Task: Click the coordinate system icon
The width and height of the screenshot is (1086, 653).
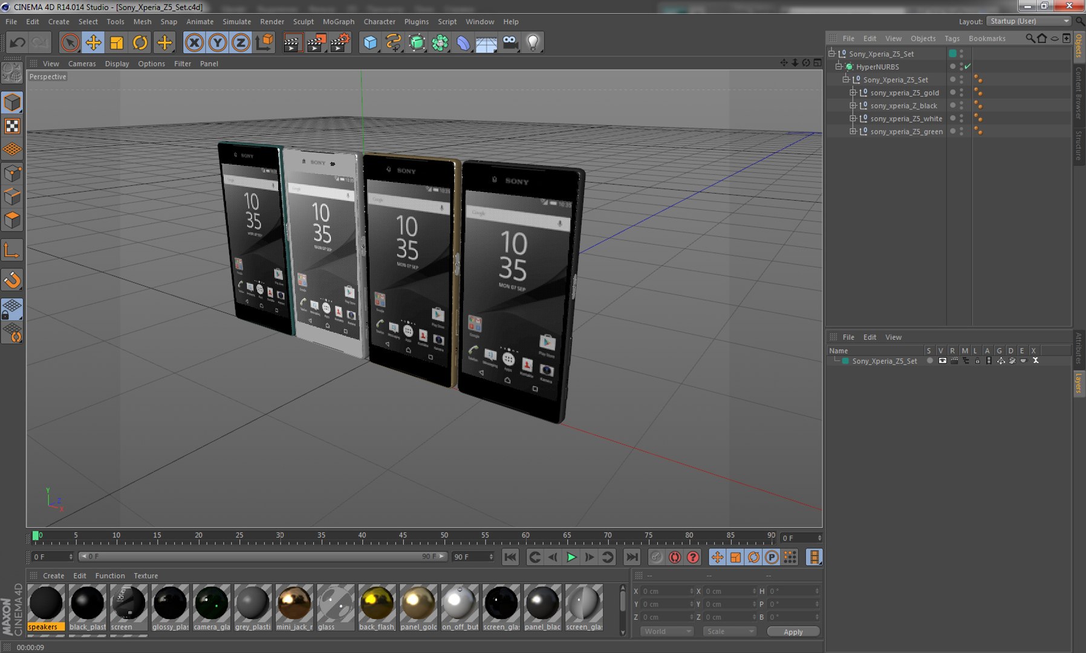Action: click(x=264, y=42)
